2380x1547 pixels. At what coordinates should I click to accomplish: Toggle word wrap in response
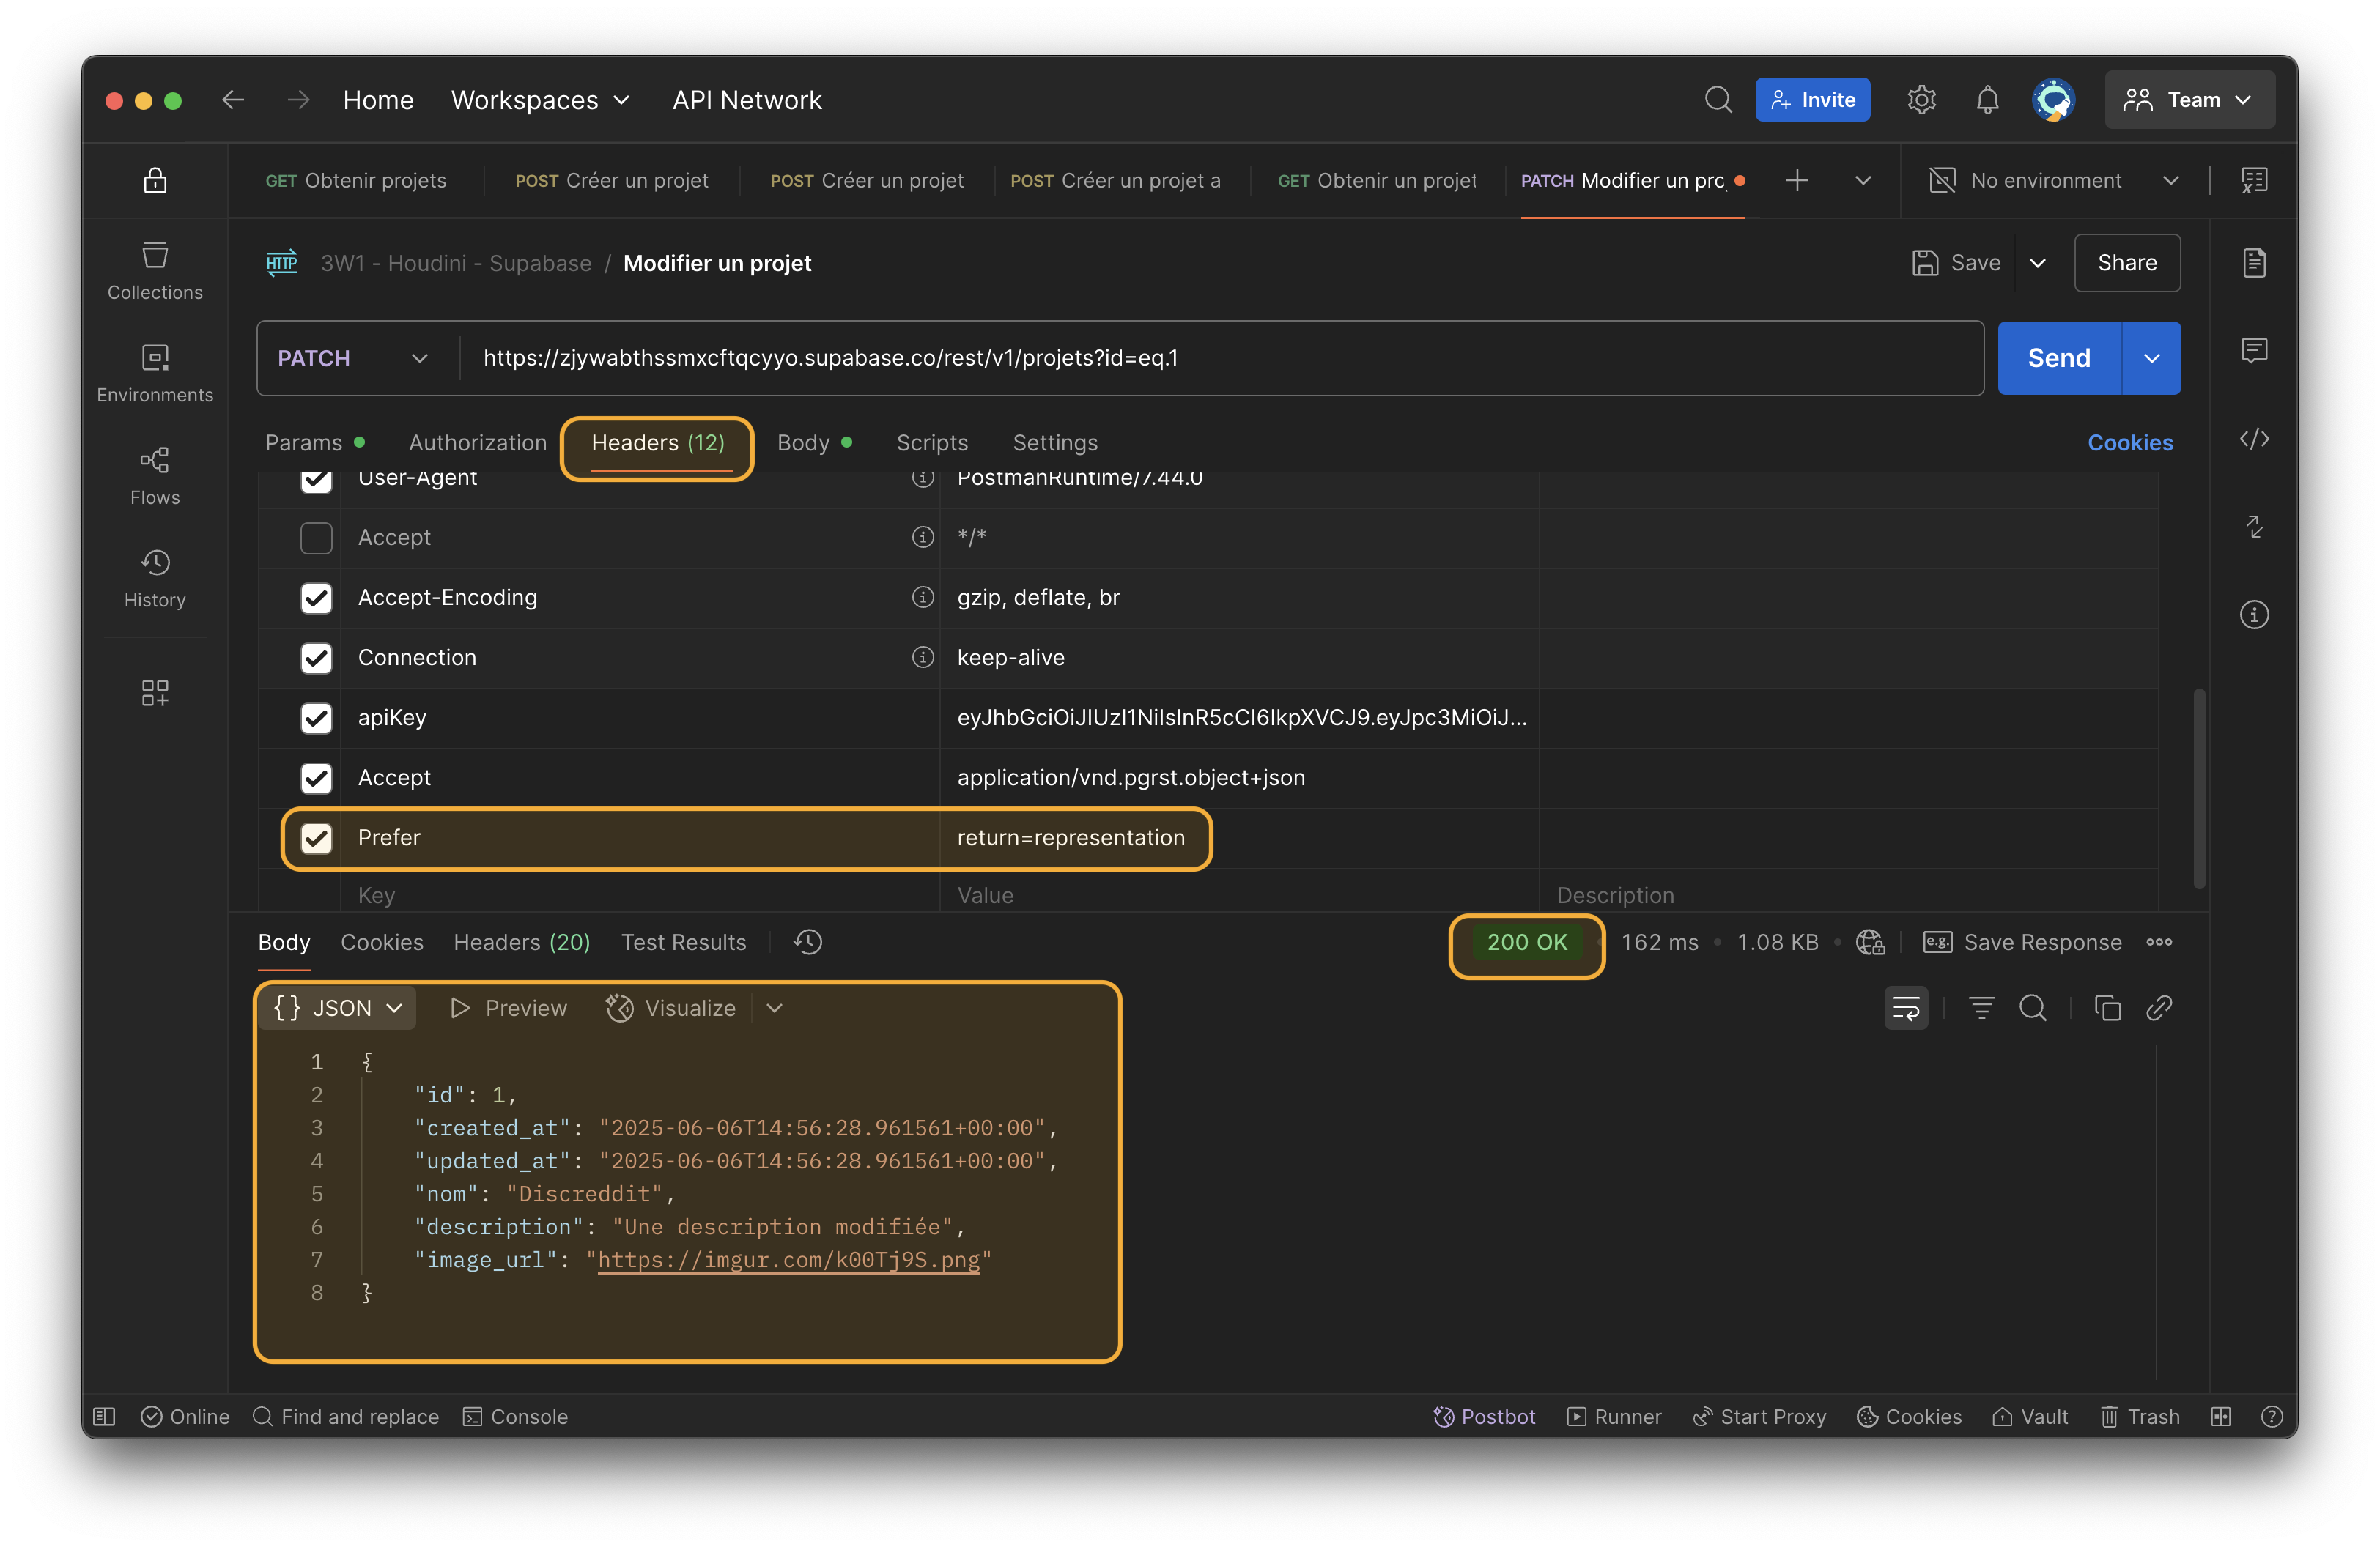pos(1906,1009)
